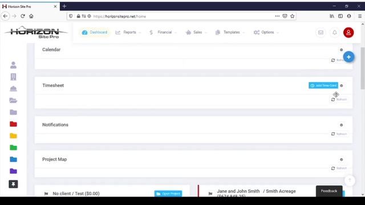Open a new browser tab

[x=64, y=6]
